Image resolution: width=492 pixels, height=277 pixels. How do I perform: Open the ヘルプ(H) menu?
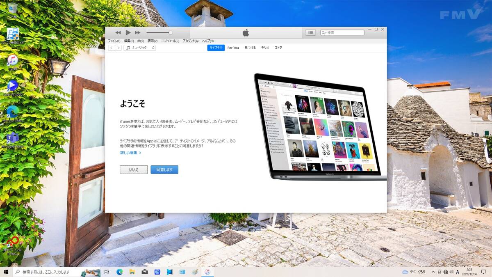click(208, 41)
